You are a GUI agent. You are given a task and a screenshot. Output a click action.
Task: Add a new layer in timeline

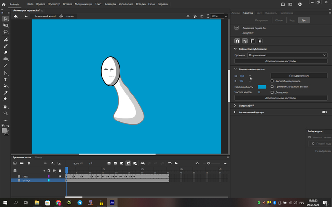coord(14,163)
